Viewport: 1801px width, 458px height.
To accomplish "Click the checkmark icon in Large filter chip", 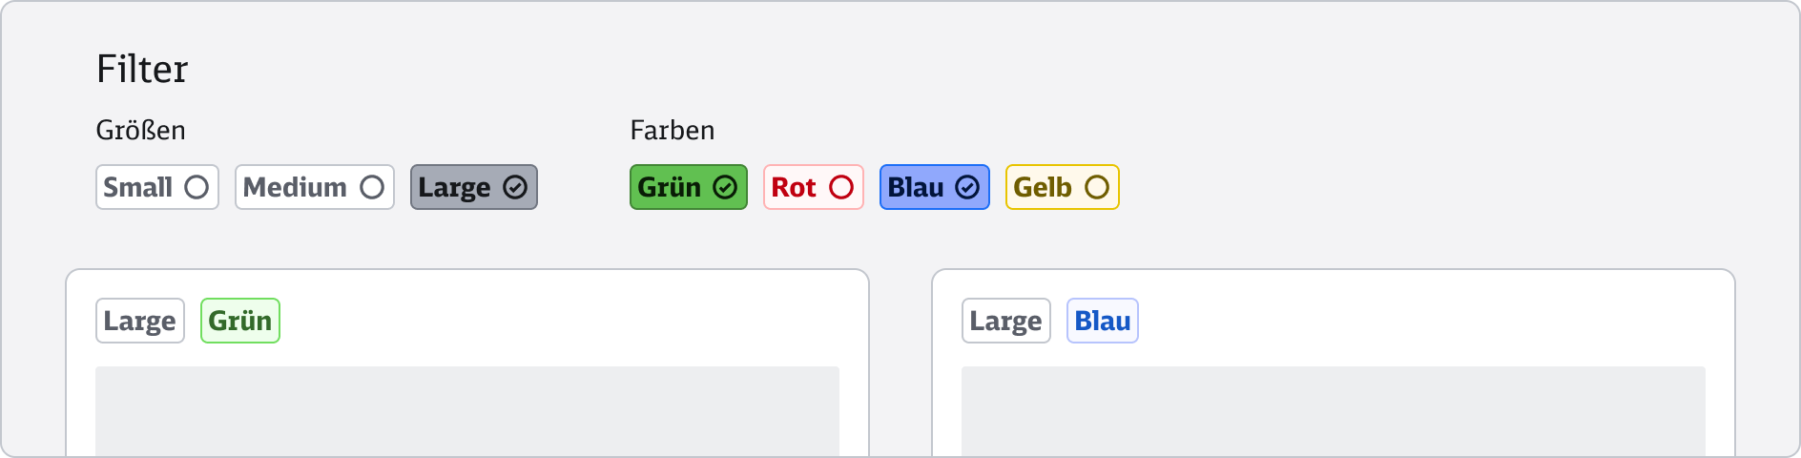I will coord(515,187).
